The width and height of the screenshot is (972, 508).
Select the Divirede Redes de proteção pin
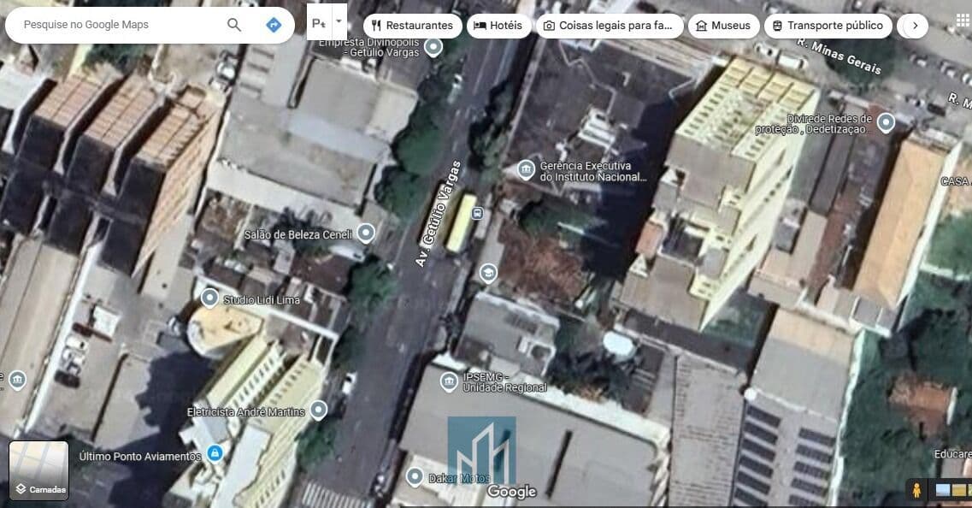(886, 123)
